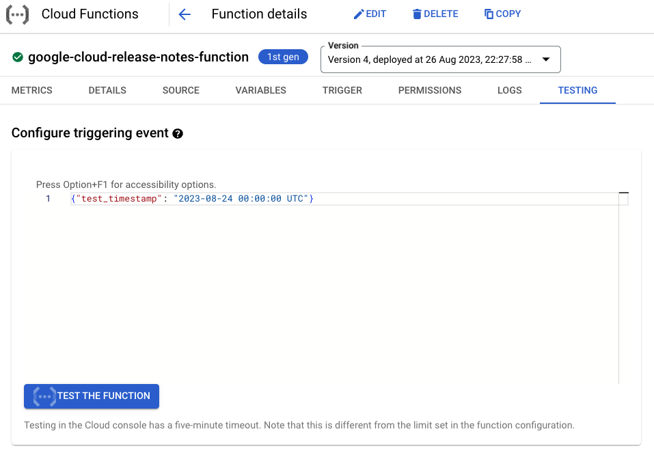Viewport: 654px width, 466px height.
Task: Click line number 1 in the editor
Action: click(48, 199)
